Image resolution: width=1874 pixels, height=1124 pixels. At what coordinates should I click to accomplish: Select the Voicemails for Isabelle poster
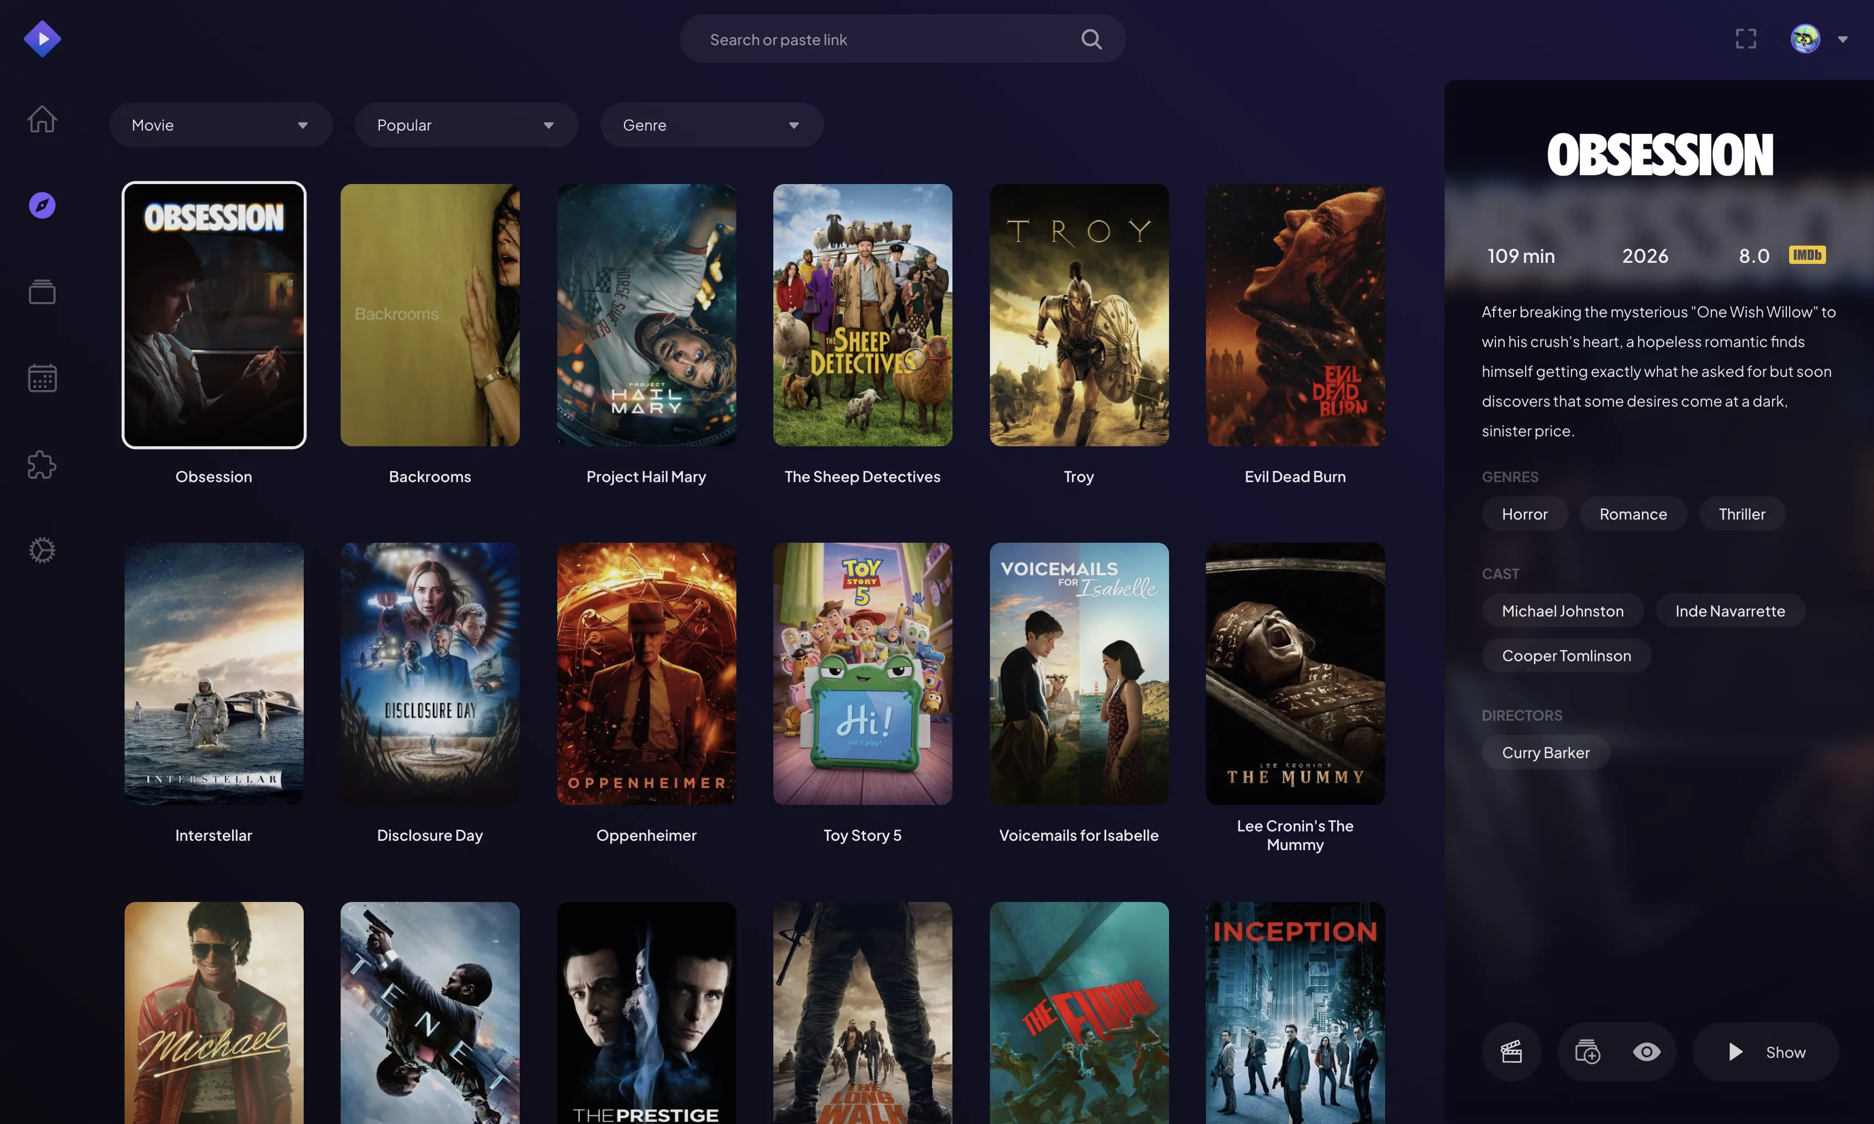1079,674
